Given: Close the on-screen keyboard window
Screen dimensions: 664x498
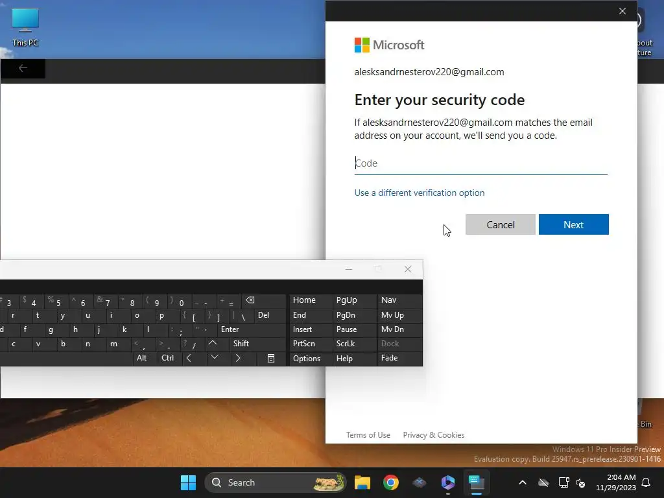Looking at the screenshot, I should [x=408, y=269].
